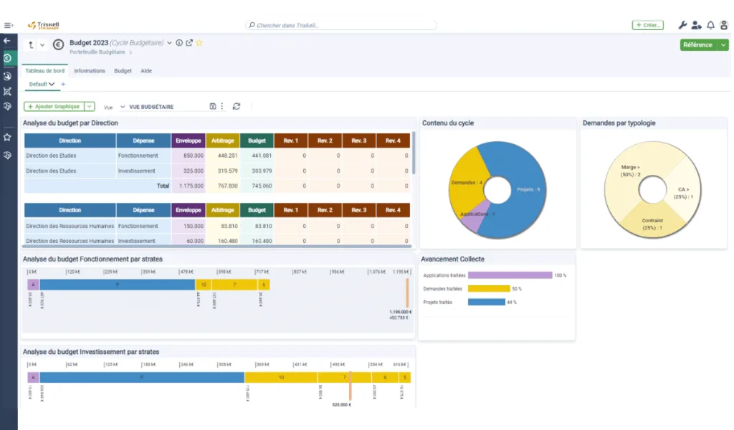
Task: Open the user management icon in top bar
Action: pyautogui.click(x=697, y=25)
